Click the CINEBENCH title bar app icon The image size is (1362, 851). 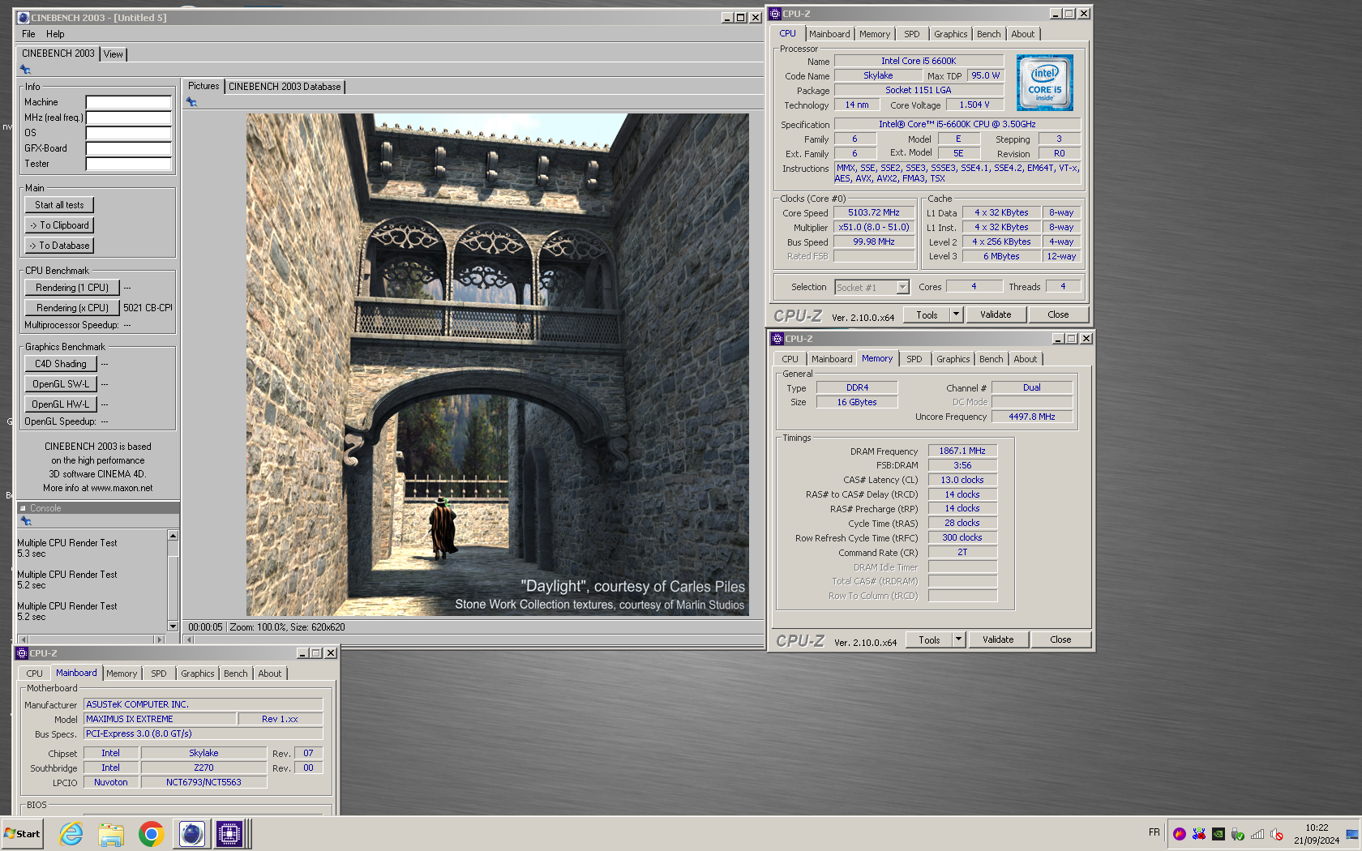pos(23,17)
